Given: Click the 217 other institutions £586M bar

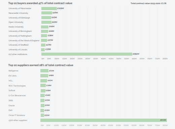Looking at the screenshot, I should (x=87, y=54).
